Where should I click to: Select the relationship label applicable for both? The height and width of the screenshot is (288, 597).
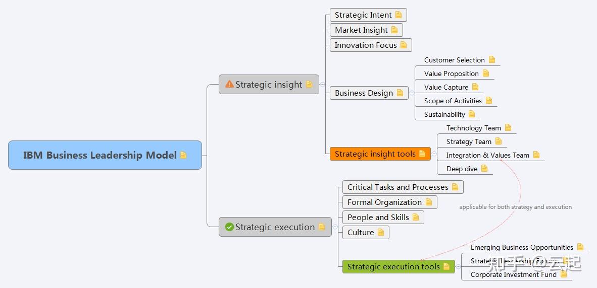[515, 207]
